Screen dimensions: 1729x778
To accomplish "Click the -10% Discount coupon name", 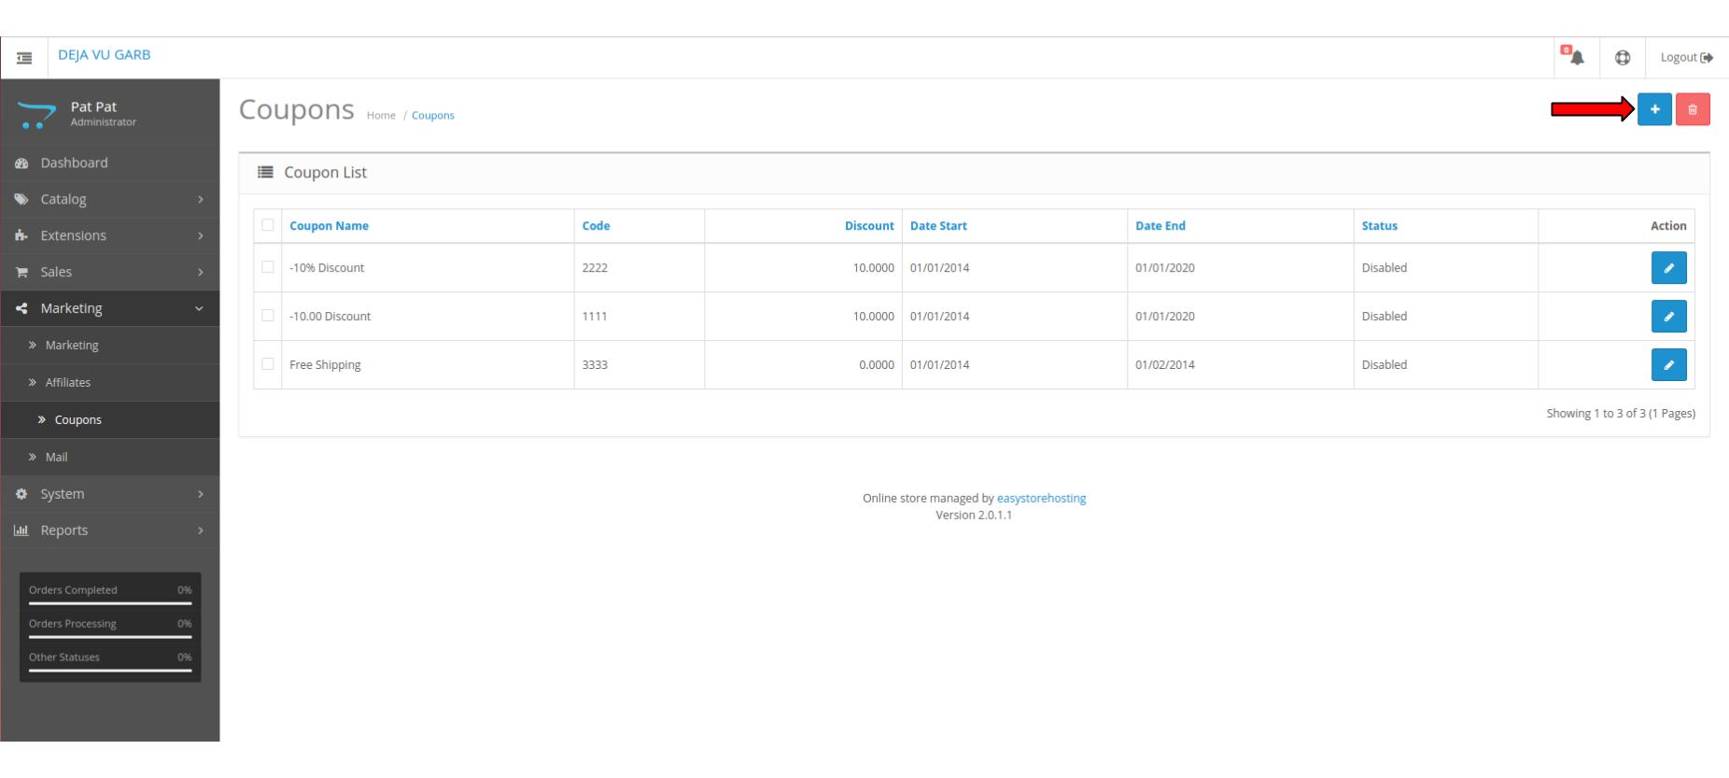I will 327,268.
